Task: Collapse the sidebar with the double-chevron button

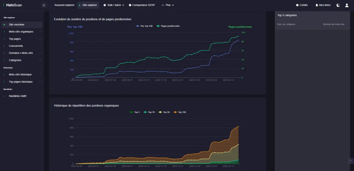Action: click(44, 5)
